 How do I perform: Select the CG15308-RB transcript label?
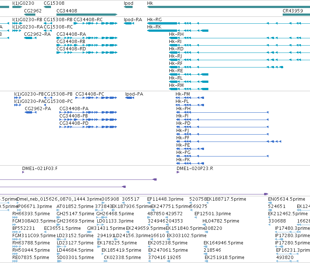[x=58, y=20]
